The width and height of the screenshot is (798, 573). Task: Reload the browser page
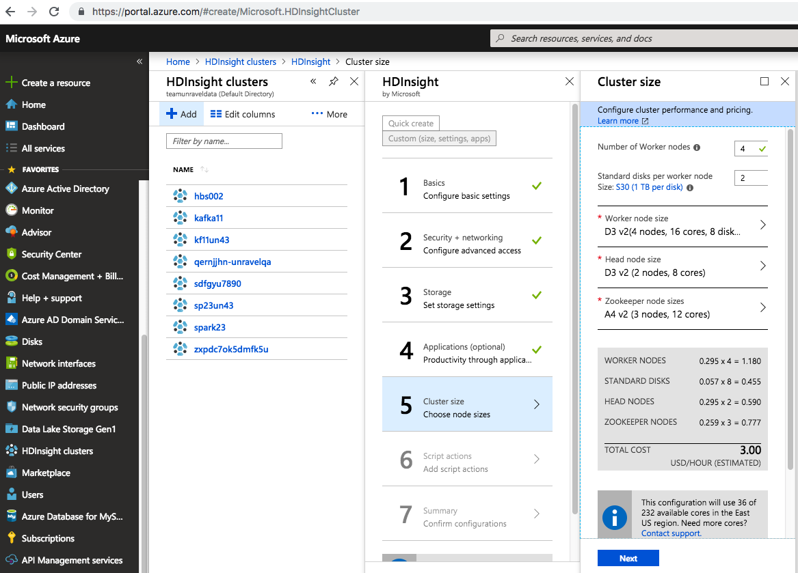[54, 11]
